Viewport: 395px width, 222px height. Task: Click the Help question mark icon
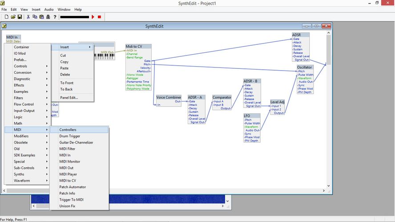click(x=55, y=17)
